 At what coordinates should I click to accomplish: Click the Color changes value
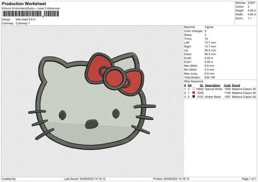(x=206, y=31)
